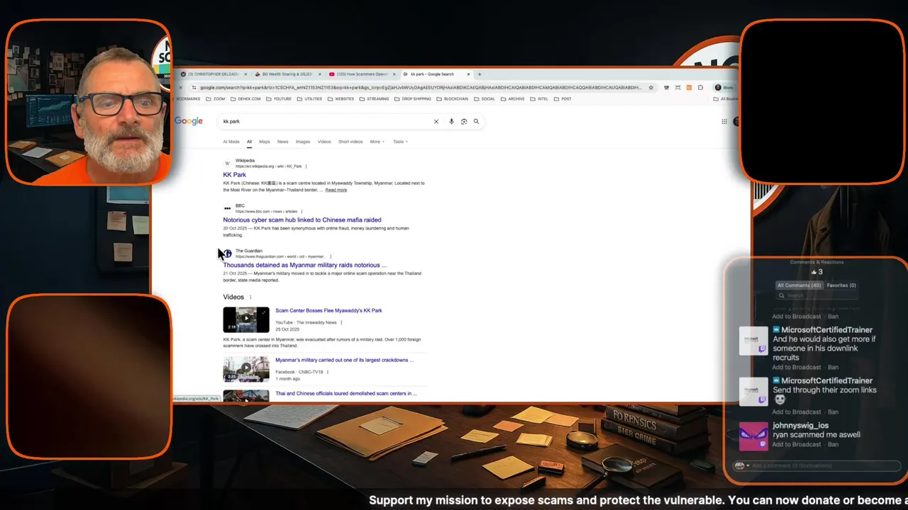908x510 pixels.
Task: Switch to Short videos tab
Action: (x=350, y=142)
